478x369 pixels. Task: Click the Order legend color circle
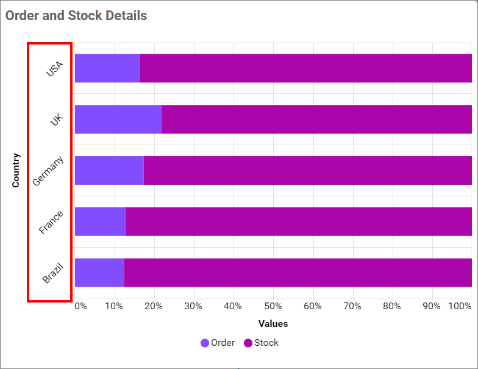pos(205,343)
